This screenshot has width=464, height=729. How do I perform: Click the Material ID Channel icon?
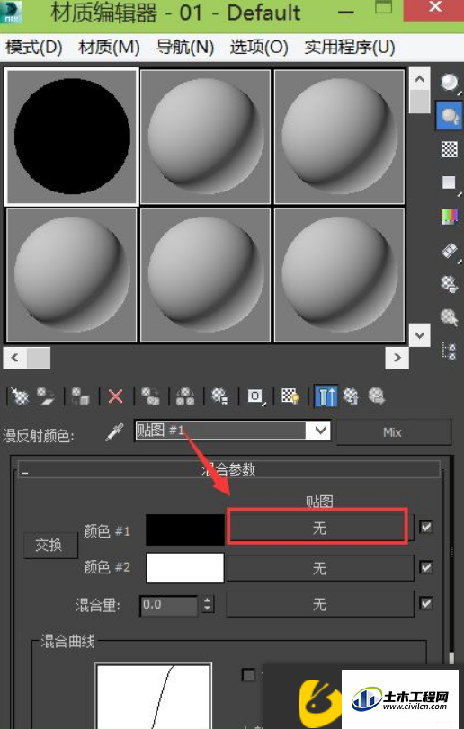pos(255,396)
